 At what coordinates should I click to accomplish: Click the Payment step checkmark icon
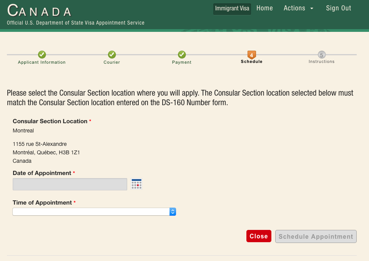[x=182, y=55]
